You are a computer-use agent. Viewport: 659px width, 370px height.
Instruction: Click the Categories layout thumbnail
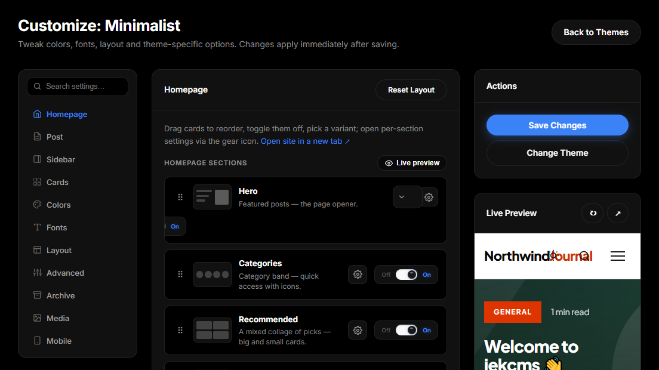click(x=213, y=275)
